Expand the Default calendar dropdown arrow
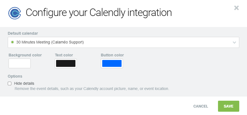Viewport: 247px width, 115px height. (234, 43)
